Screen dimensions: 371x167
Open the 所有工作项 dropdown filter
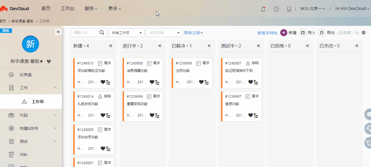tap(126, 33)
